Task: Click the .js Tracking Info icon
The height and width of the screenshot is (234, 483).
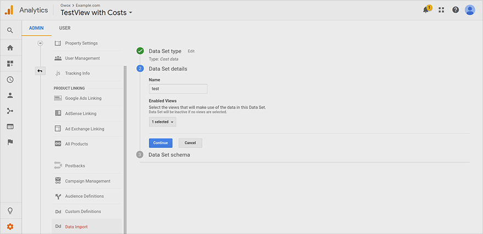Action: click(x=58, y=73)
